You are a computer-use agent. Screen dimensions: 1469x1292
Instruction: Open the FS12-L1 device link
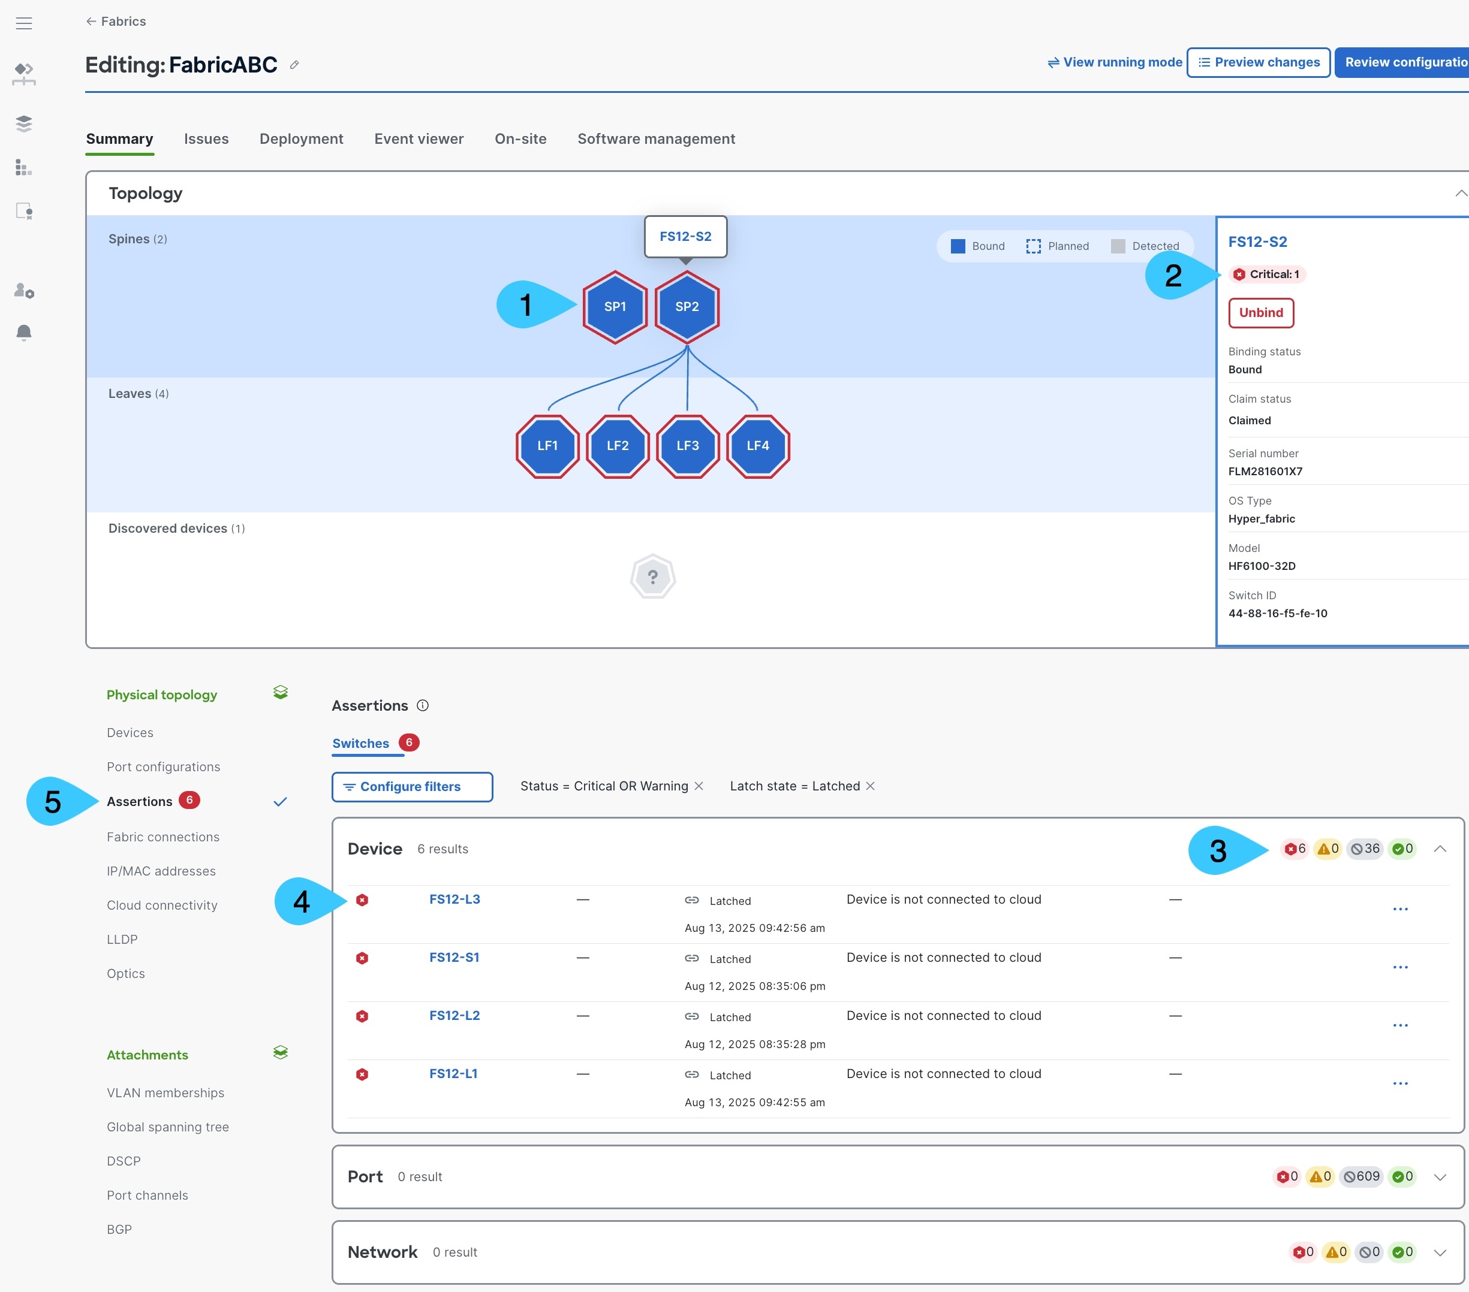click(453, 1074)
